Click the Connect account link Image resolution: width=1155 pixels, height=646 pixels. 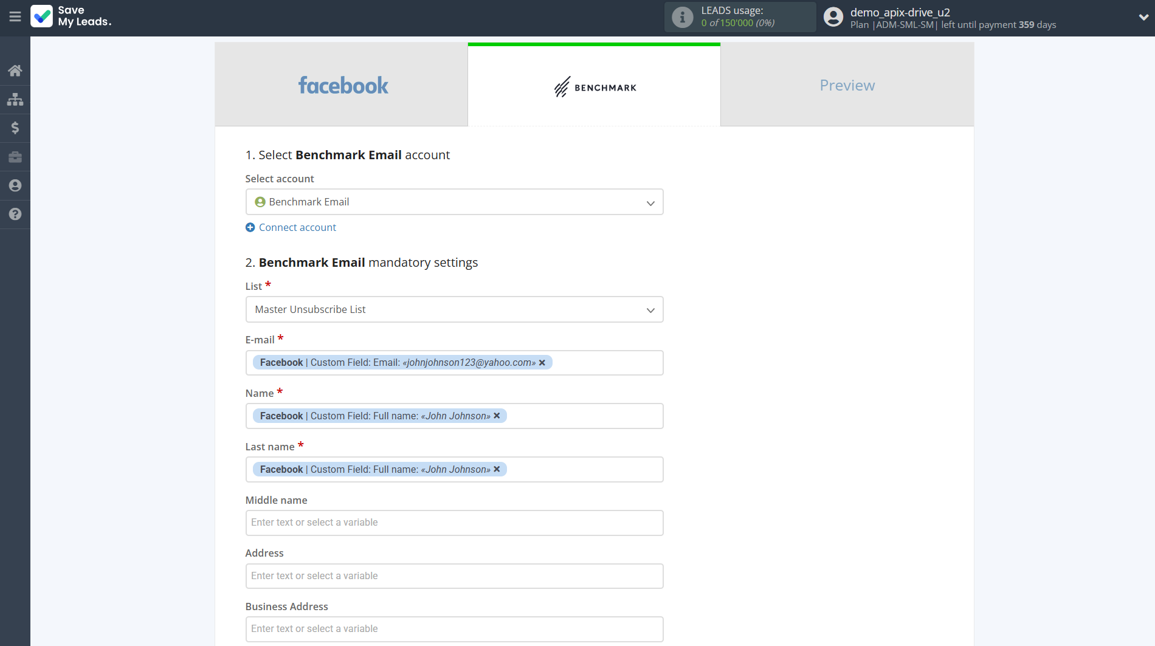(x=297, y=227)
